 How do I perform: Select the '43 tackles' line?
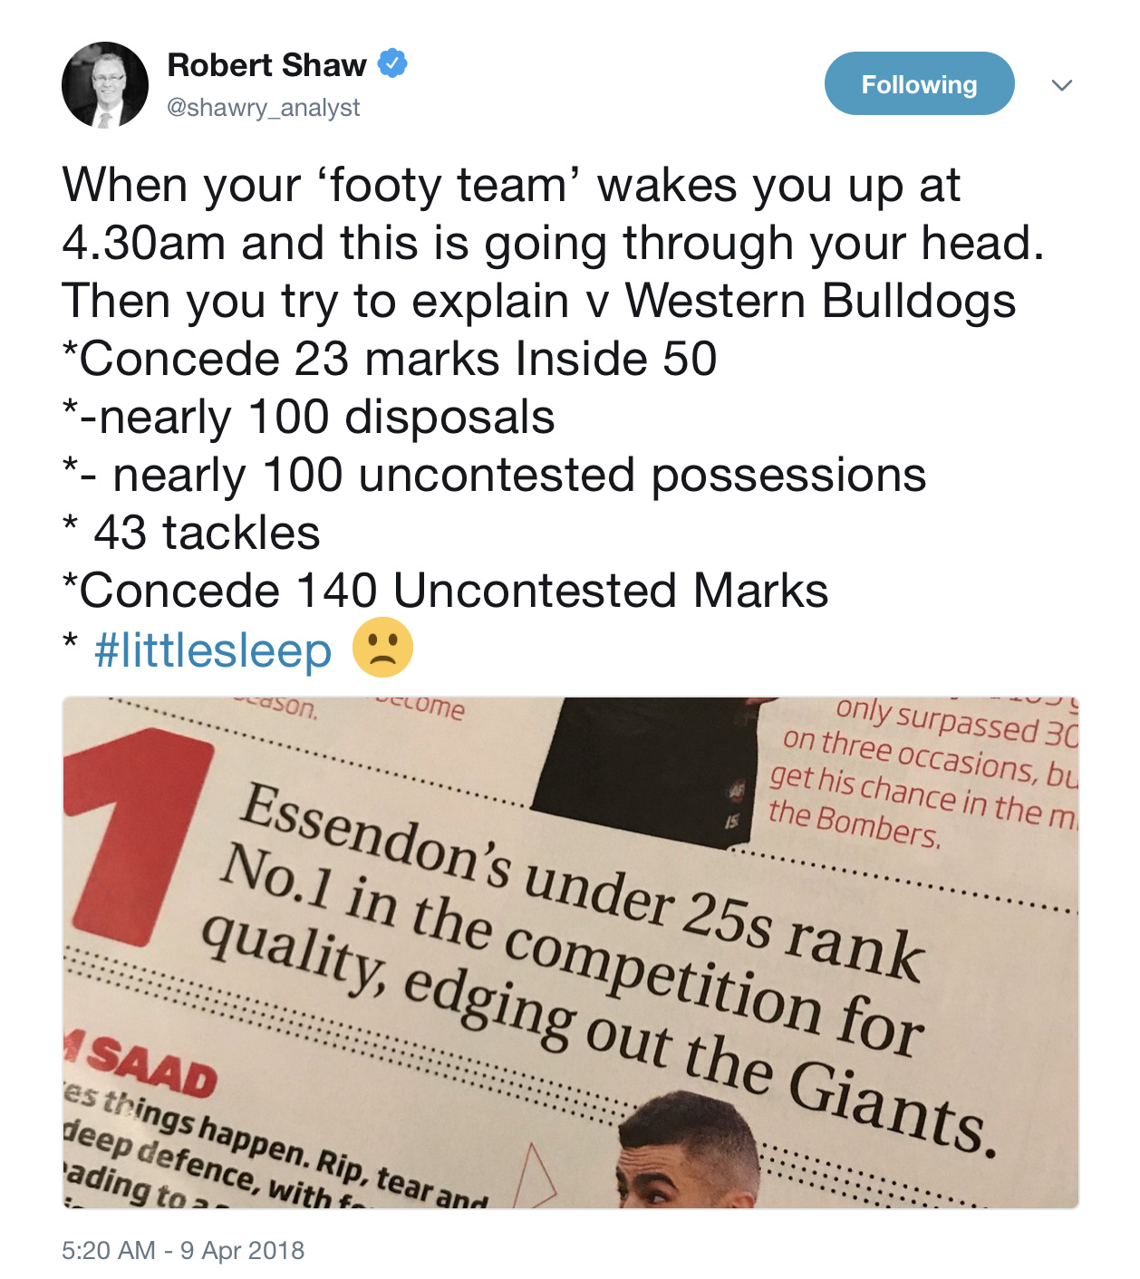(x=191, y=533)
